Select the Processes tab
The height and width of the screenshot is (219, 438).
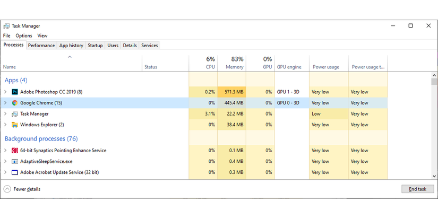[x=13, y=45]
